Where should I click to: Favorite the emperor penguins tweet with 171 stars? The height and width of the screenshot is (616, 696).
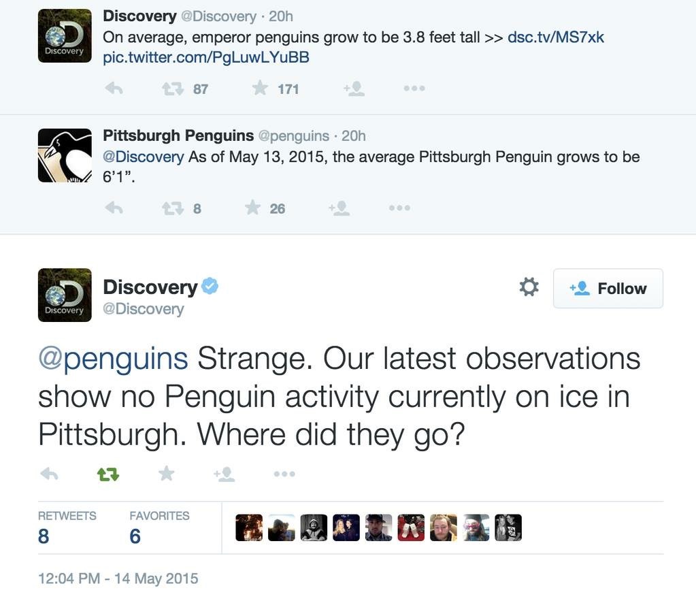tap(260, 88)
